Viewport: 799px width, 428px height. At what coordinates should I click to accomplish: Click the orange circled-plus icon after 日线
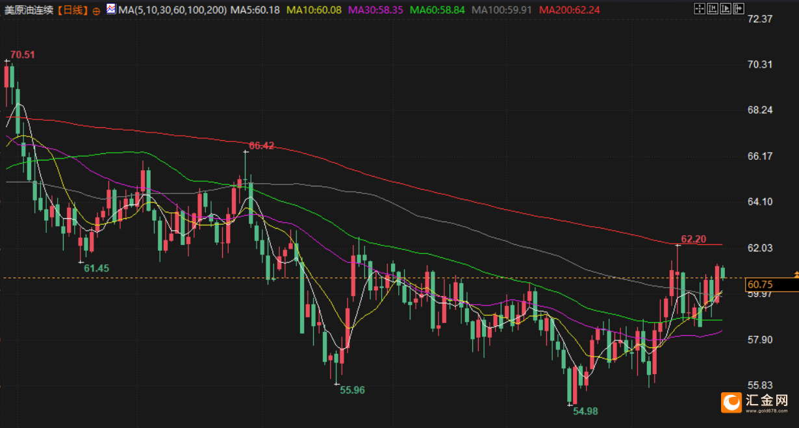[x=97, y=10]
